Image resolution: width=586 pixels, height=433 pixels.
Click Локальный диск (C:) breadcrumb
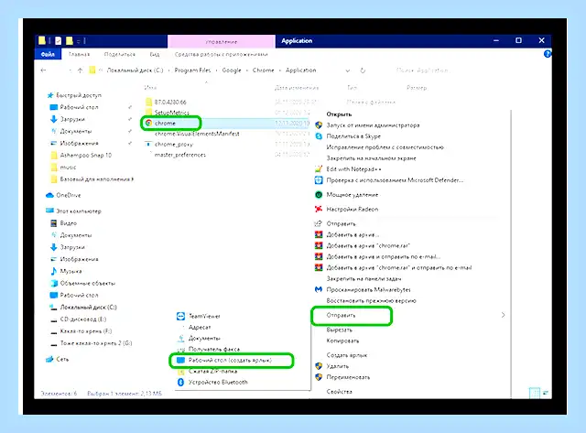[135, 70]
